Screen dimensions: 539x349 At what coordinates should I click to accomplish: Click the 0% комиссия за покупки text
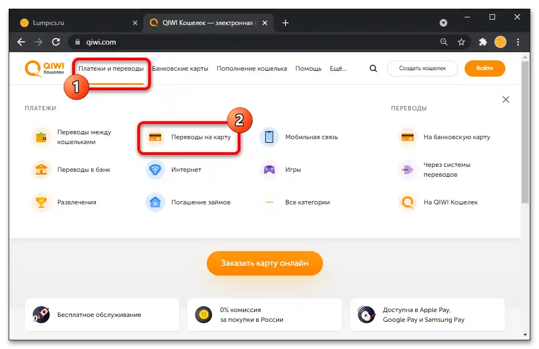pos(252,315)
